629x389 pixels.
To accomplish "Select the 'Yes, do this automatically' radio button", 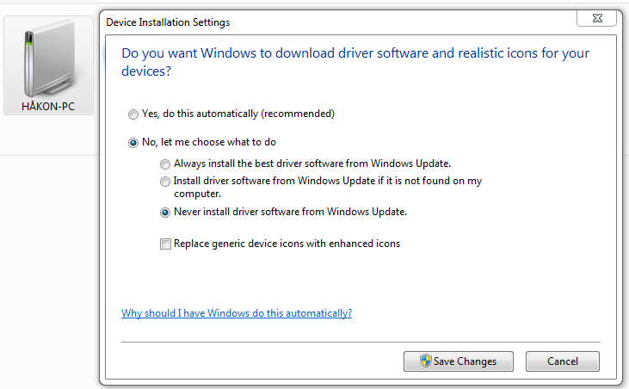I will [133, 114].
